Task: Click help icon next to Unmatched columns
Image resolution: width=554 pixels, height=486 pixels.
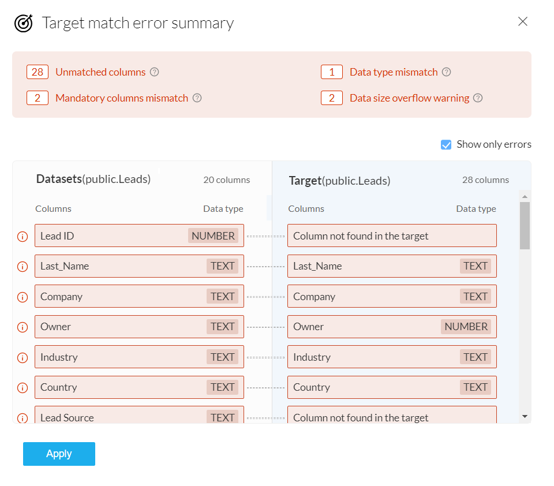Action: coord(154,72)
